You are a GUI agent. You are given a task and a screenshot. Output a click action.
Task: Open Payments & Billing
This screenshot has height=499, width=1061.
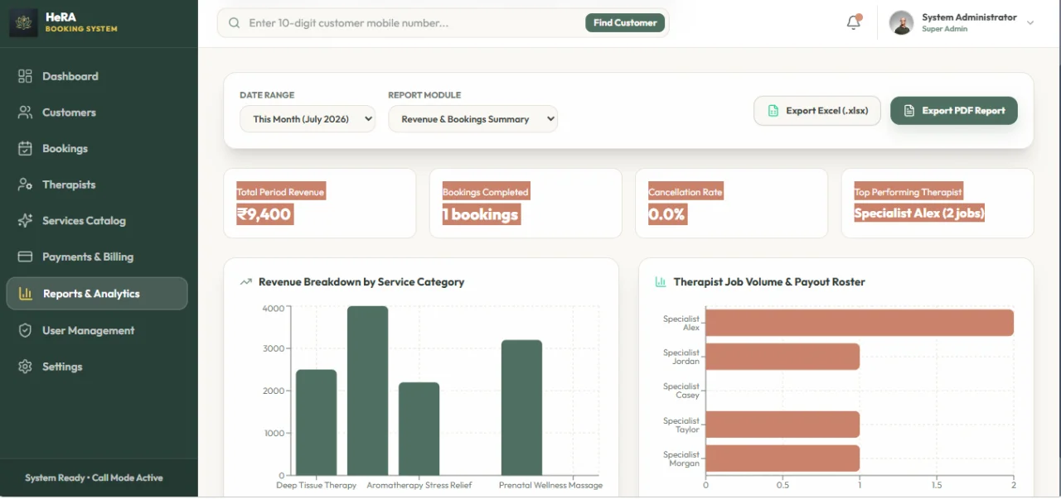point(97,257)
